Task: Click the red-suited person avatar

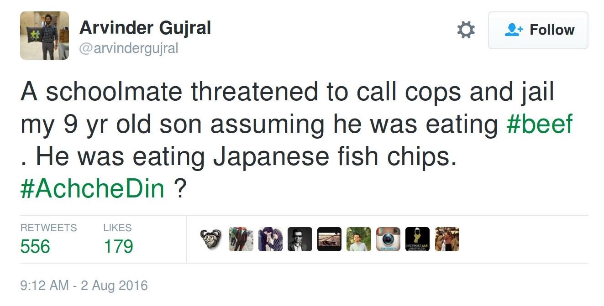Action: pyautogui.click(x=241, y=239)
